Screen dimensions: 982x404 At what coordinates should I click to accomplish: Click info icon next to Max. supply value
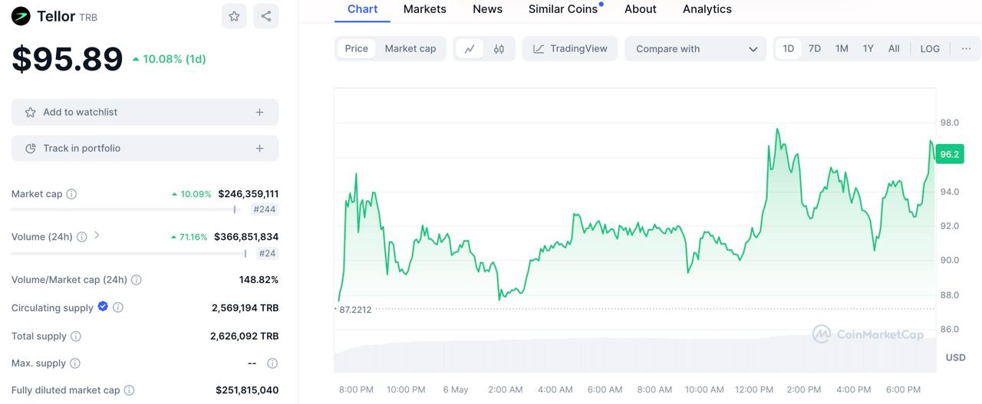point(272,363)
